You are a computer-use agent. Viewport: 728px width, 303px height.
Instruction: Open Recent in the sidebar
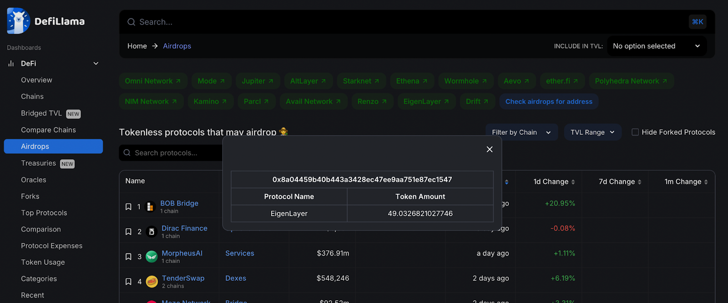(x=33, y=295)
